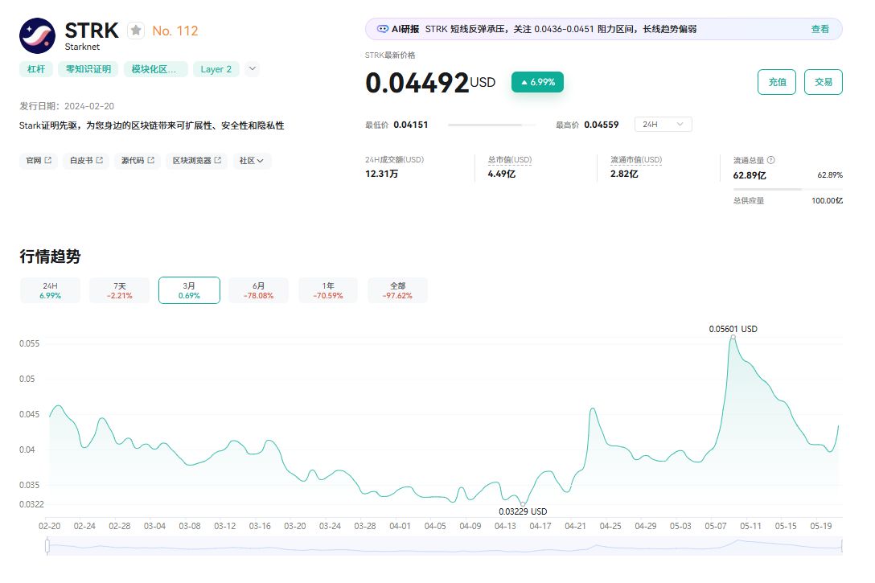875x583 pixels.
Task: Click the 总供应量 100.00亿 value
Action: coord(827,201)
